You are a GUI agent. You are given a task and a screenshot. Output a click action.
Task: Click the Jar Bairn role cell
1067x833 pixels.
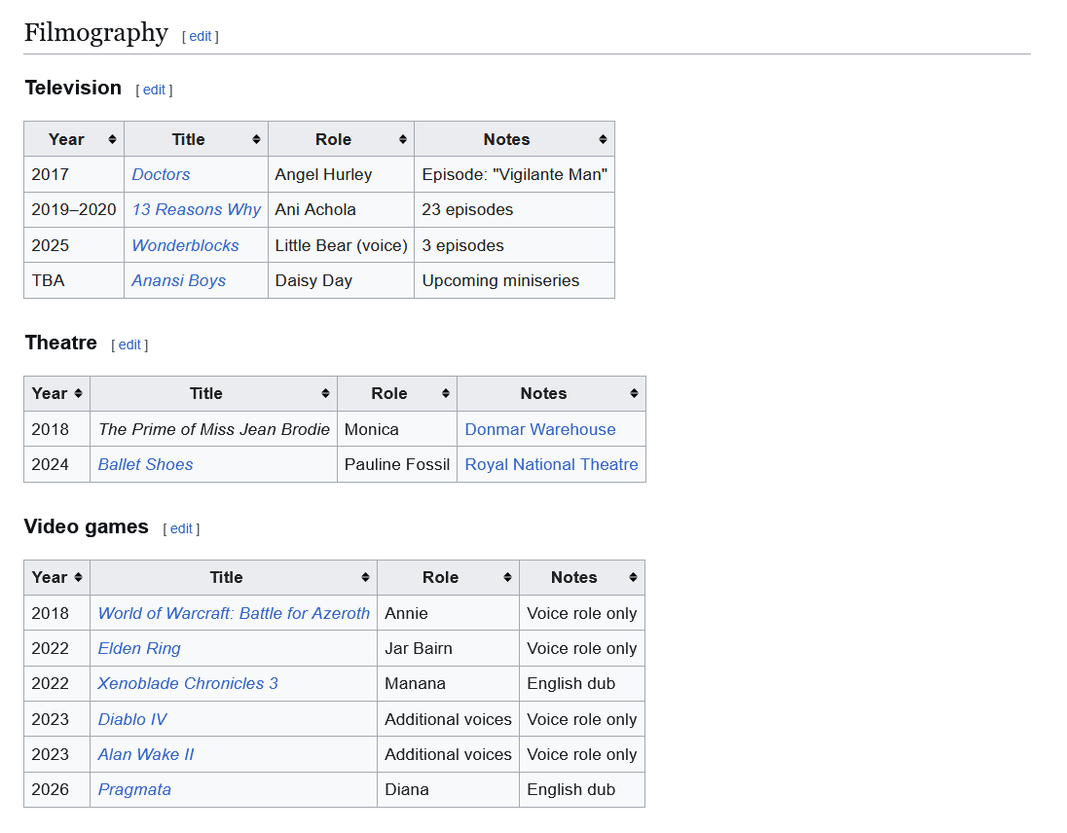(x=448, y=649)
